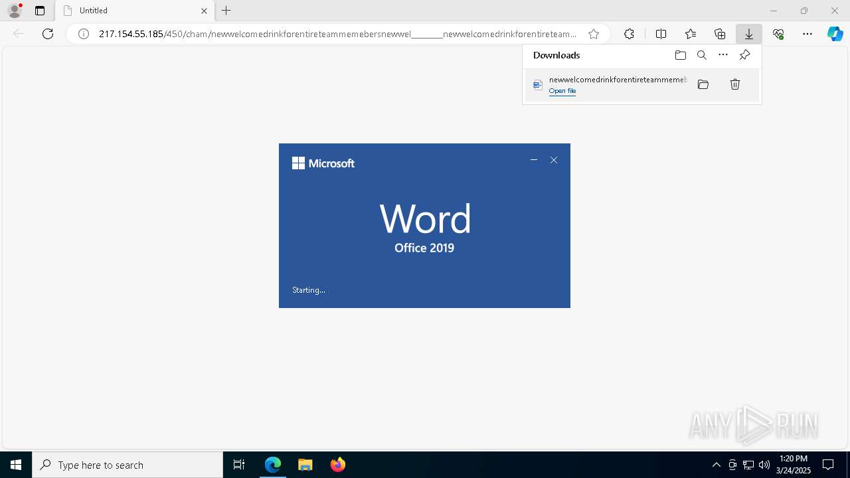
Task: Open Browser essentials icon
Action: click(x=778, y=34)
